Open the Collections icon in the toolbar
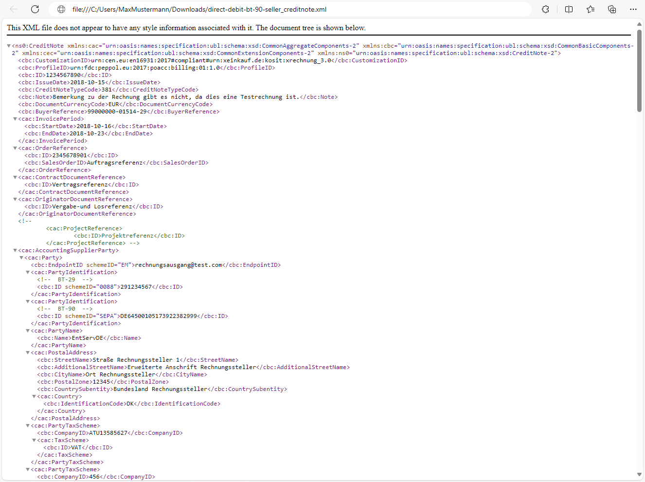This screenshot has height=482, width=645. [x=612, y=9]
